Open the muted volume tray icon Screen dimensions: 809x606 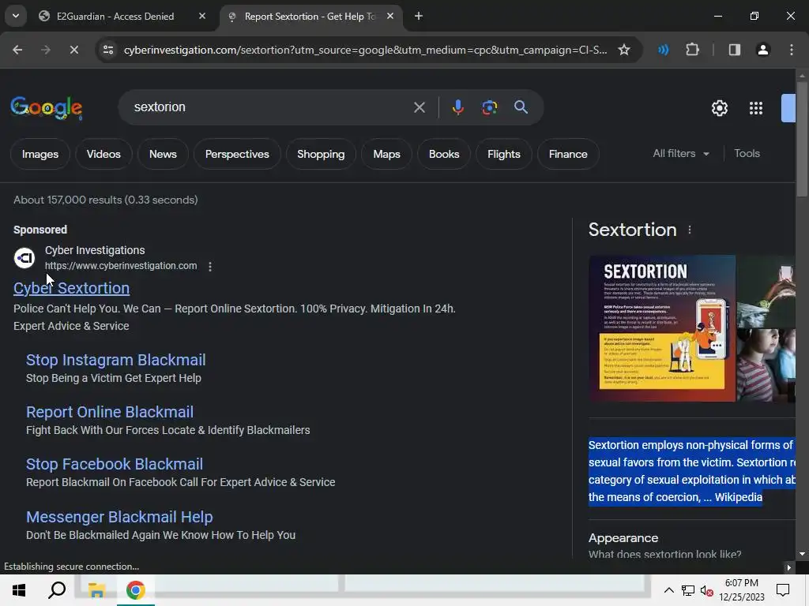(707, 590)
